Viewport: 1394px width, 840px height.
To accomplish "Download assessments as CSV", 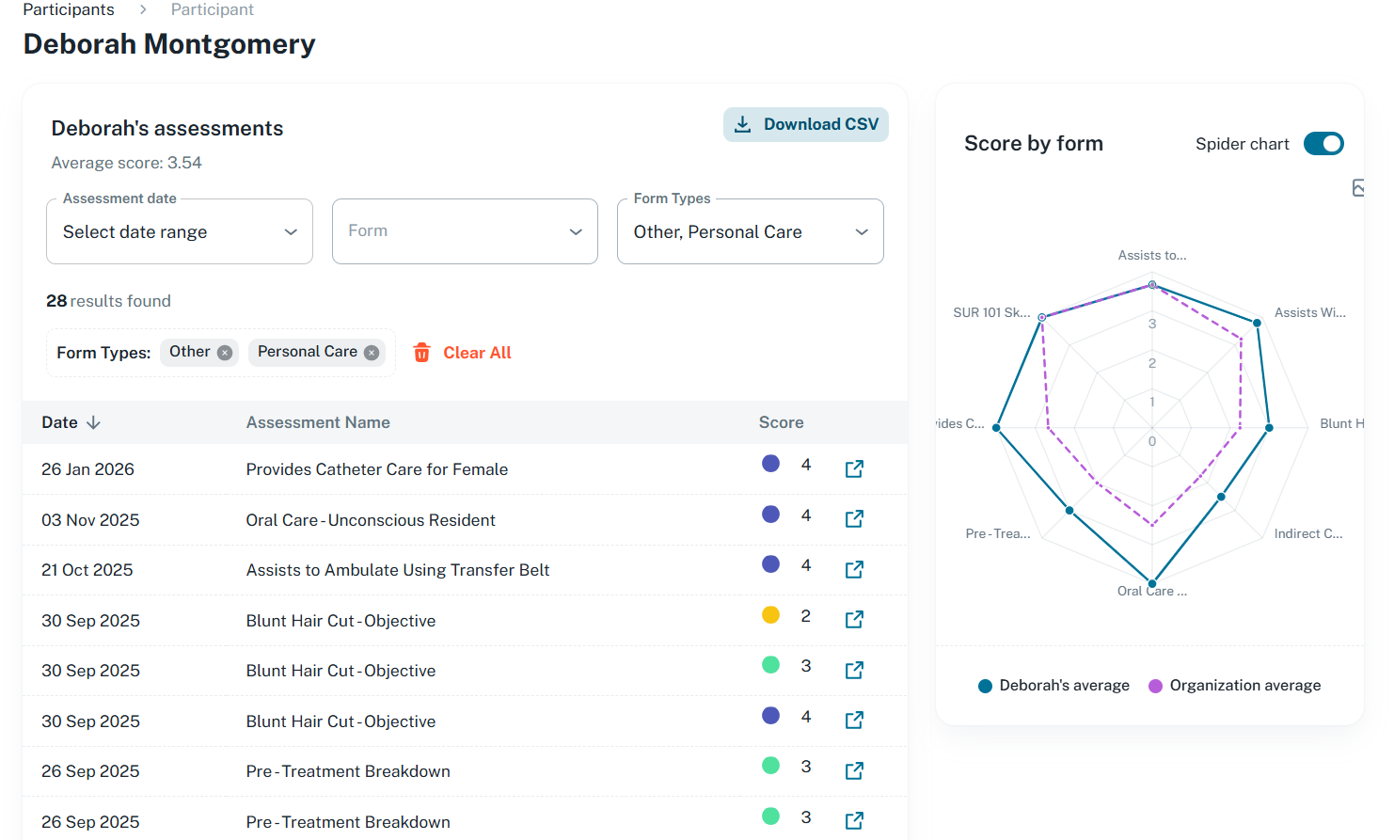I will pyautogui.click(x=805, y=125).
